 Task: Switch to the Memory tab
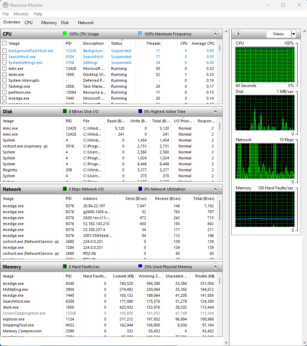click(x=49, y=22)
